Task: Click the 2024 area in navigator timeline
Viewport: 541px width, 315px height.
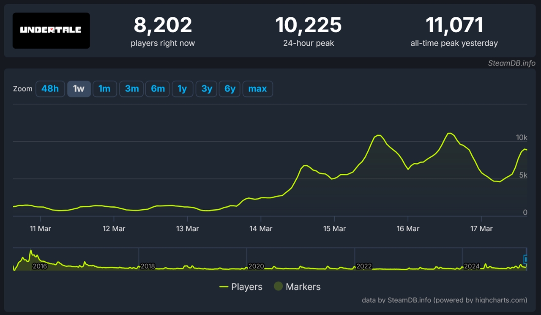Action: point(472,266)
